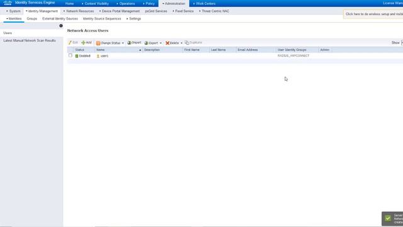Expand the Feed Service submenu

(183, 11)
